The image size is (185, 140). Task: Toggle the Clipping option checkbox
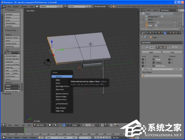[x=154, y=63]
